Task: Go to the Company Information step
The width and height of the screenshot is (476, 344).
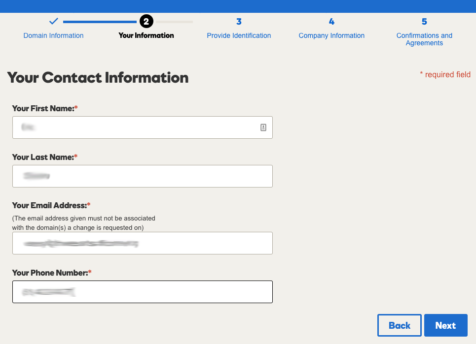Action: 331,35
